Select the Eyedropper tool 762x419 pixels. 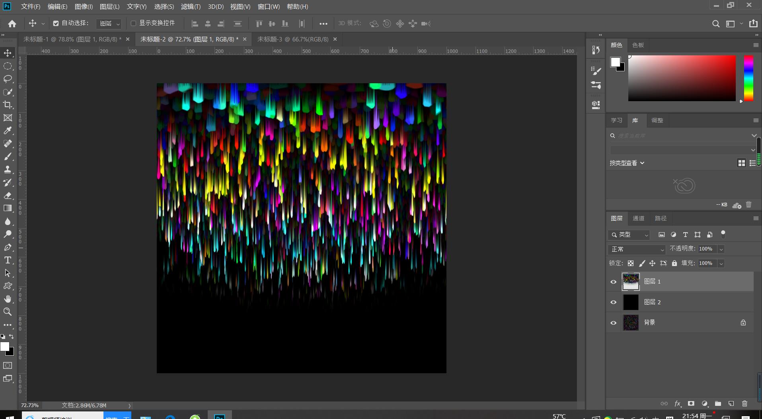click(8, 131)
